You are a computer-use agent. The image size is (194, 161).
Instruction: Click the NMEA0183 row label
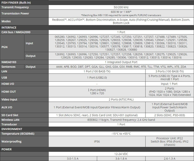click(10, 62)
